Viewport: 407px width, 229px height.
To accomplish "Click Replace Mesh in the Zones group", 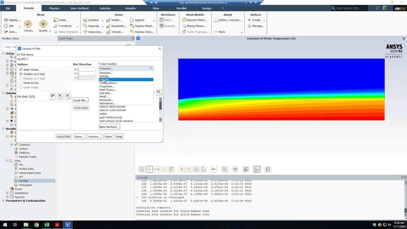I will pos(142,26).
